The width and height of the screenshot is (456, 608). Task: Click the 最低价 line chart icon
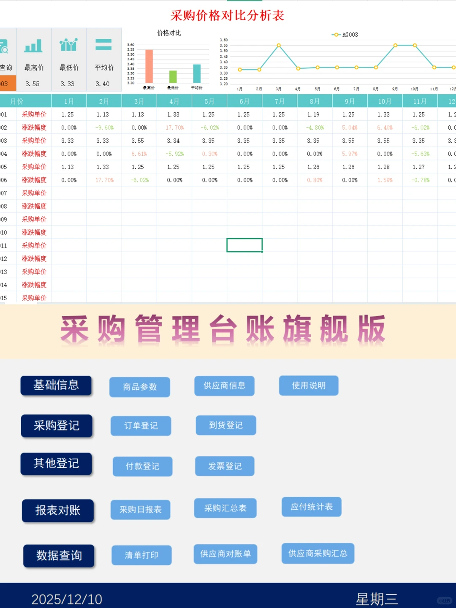tap(68, 44)
